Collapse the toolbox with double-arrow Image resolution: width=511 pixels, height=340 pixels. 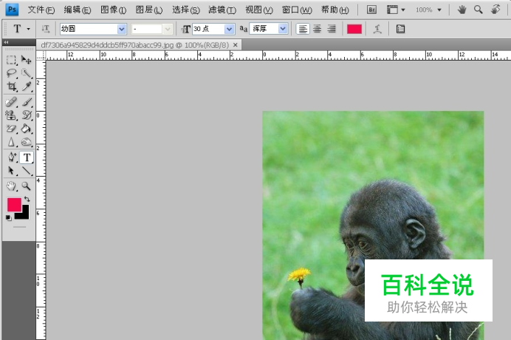(x=6, y=42)
